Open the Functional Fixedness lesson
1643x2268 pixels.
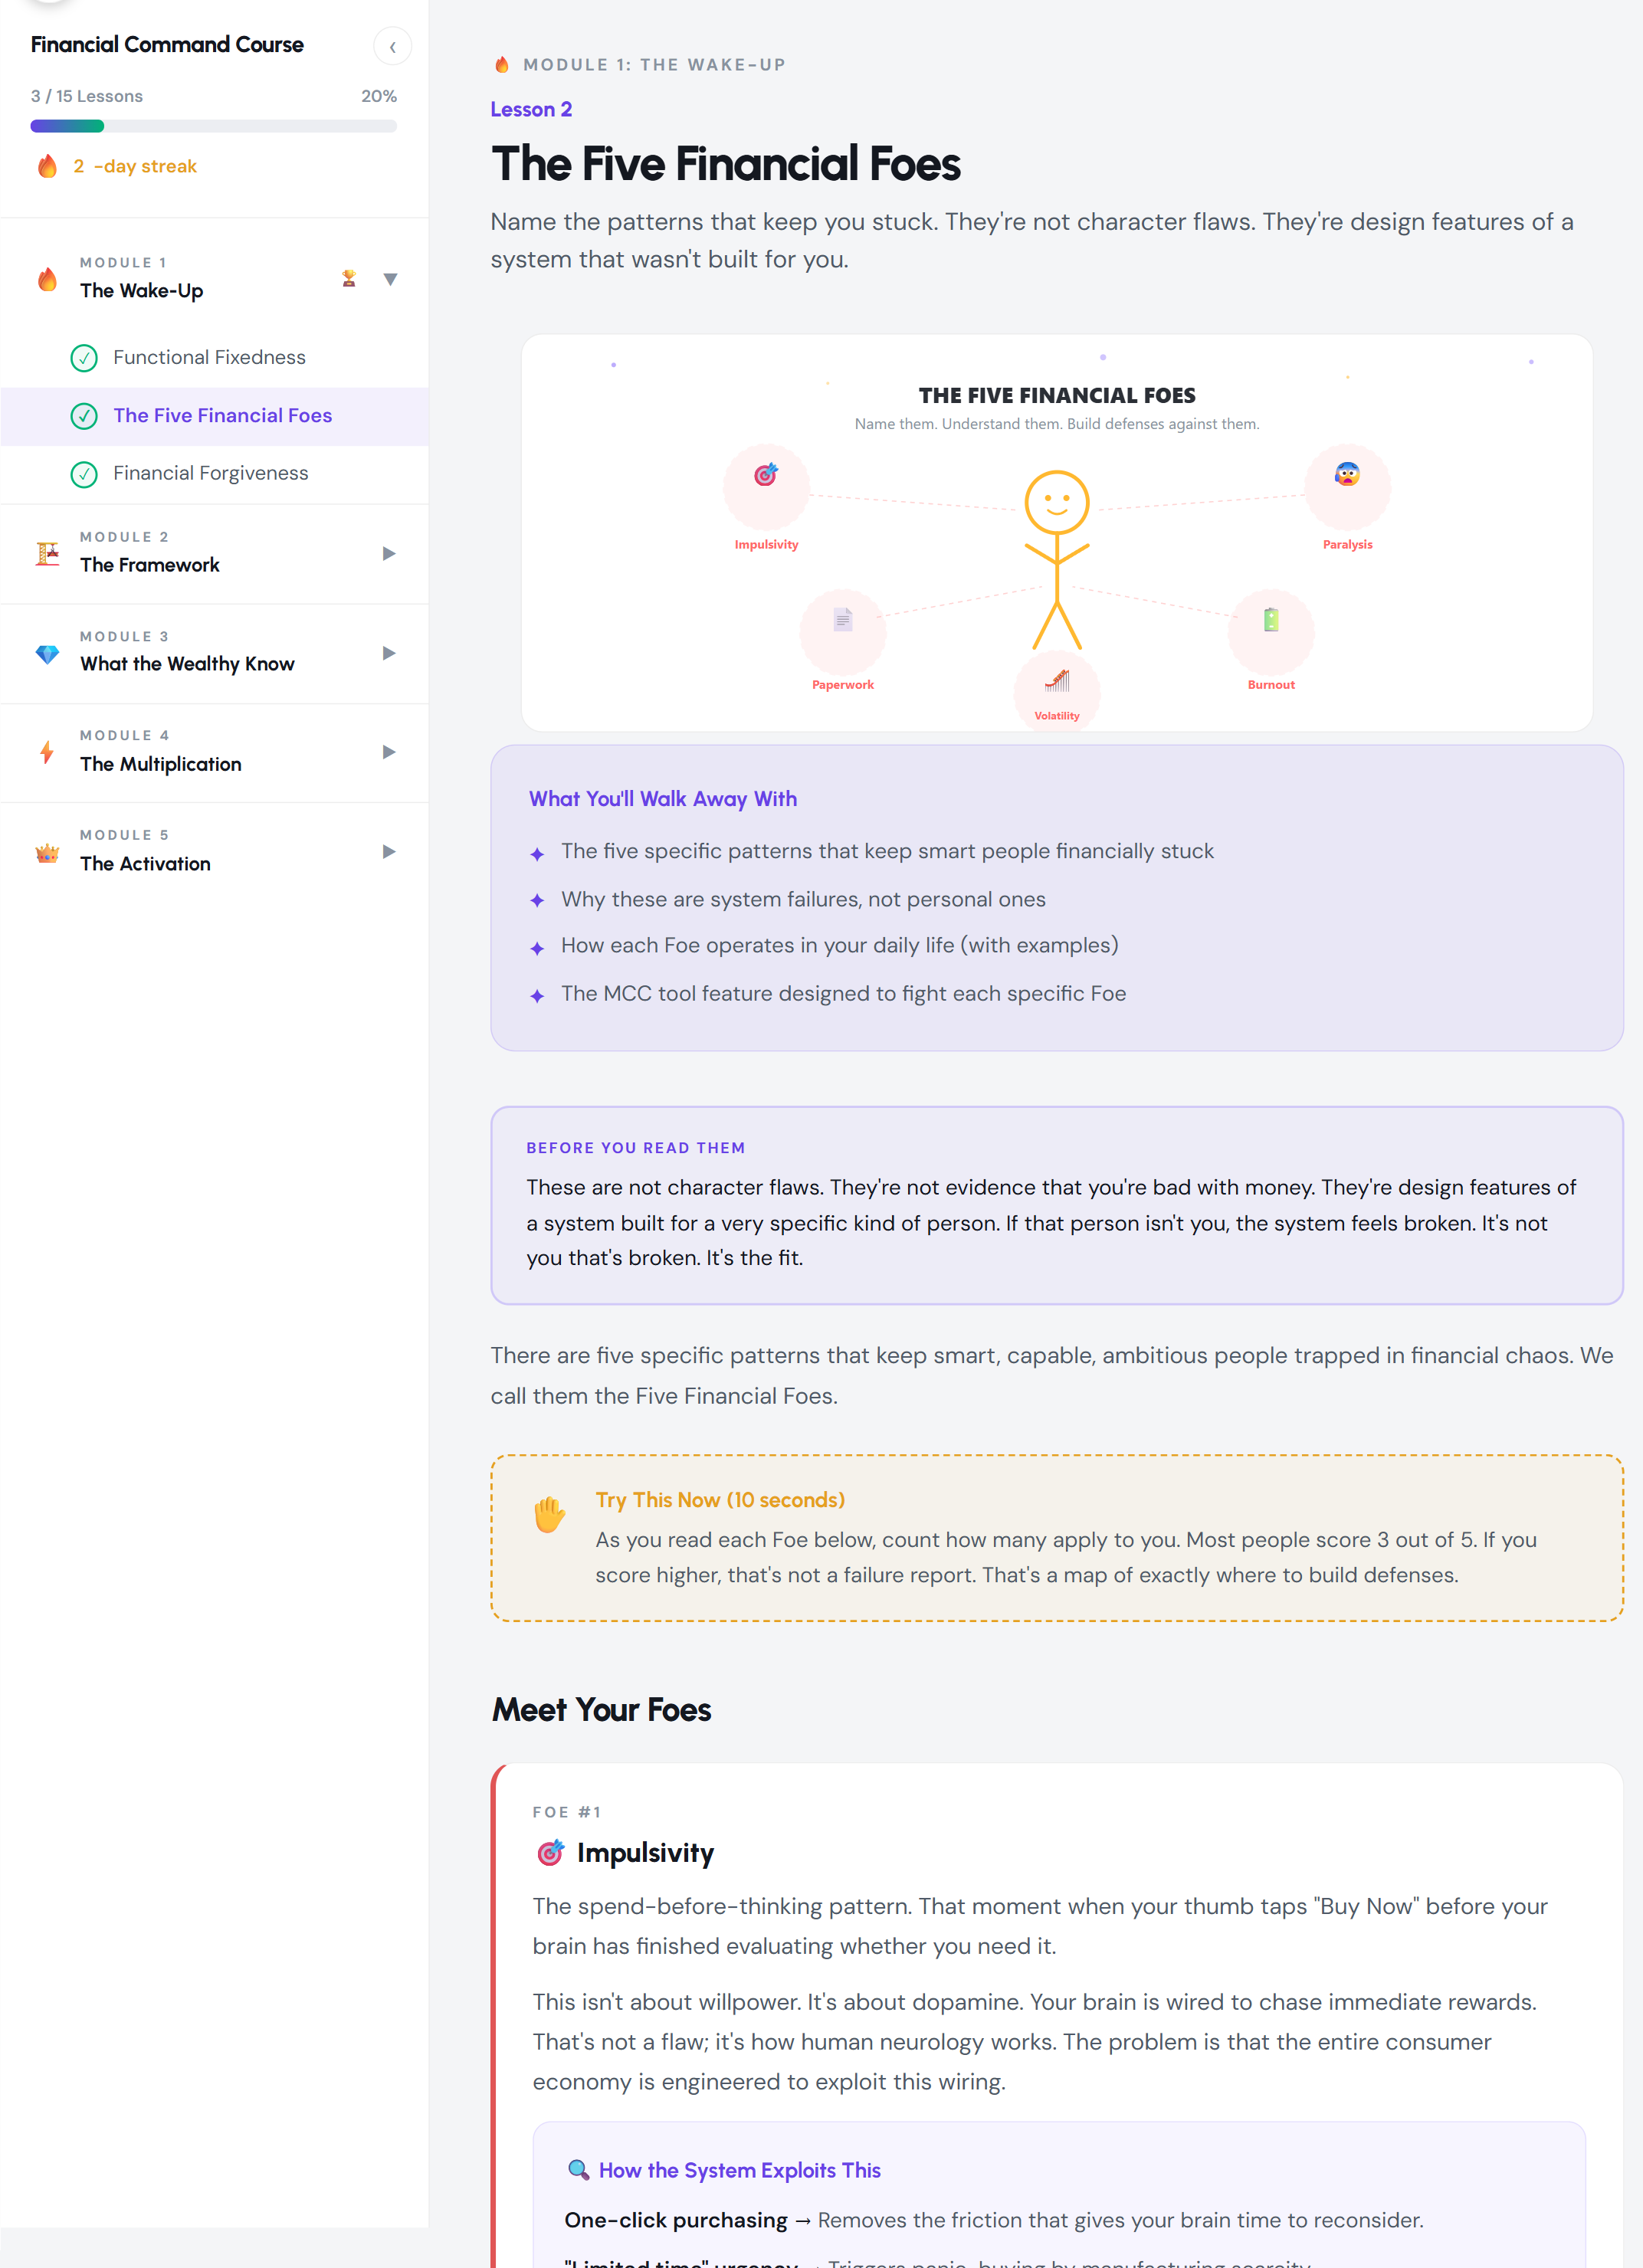(210, 357)
